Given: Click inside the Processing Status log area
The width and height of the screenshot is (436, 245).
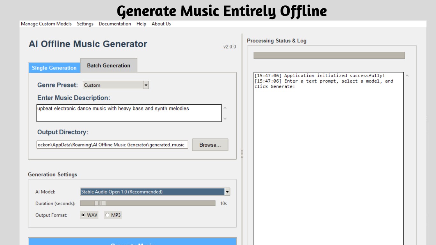Looking at the screenshot, I should (329, 144).
